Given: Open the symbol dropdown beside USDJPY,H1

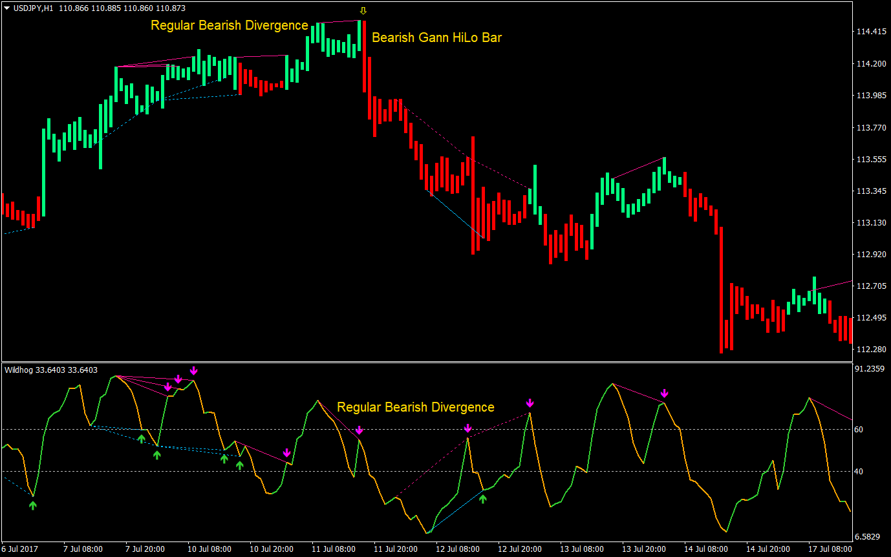Looking at the screenshot, I should pos(5,8).
